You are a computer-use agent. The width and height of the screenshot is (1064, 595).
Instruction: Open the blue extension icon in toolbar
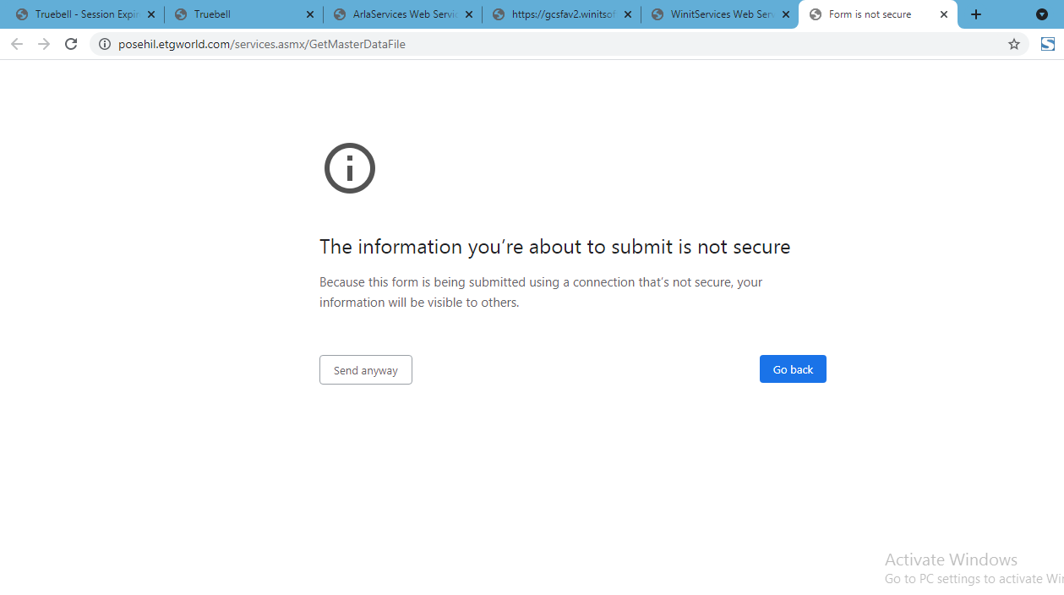click(1047, 44)
